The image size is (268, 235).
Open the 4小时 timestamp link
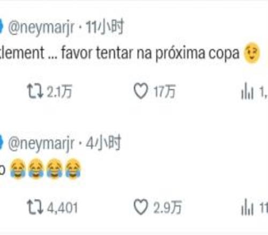tap(103, 143)
